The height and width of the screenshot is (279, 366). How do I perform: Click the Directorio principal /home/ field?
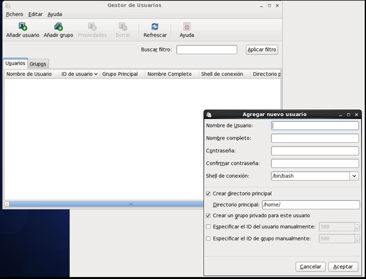point(311,205)
